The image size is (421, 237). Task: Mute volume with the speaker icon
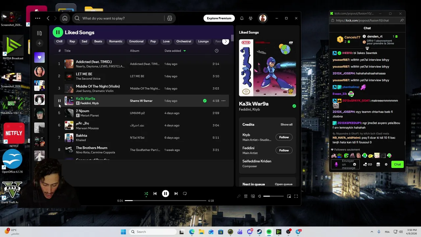[260, 196]
